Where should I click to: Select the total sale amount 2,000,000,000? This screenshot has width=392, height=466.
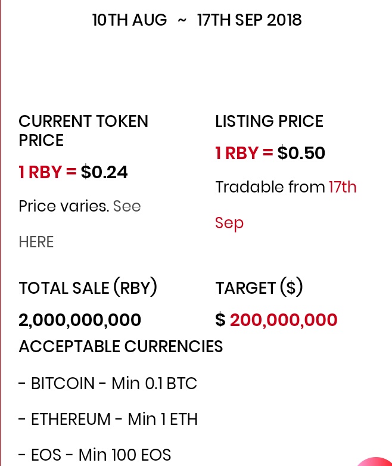tap(80, 320)
